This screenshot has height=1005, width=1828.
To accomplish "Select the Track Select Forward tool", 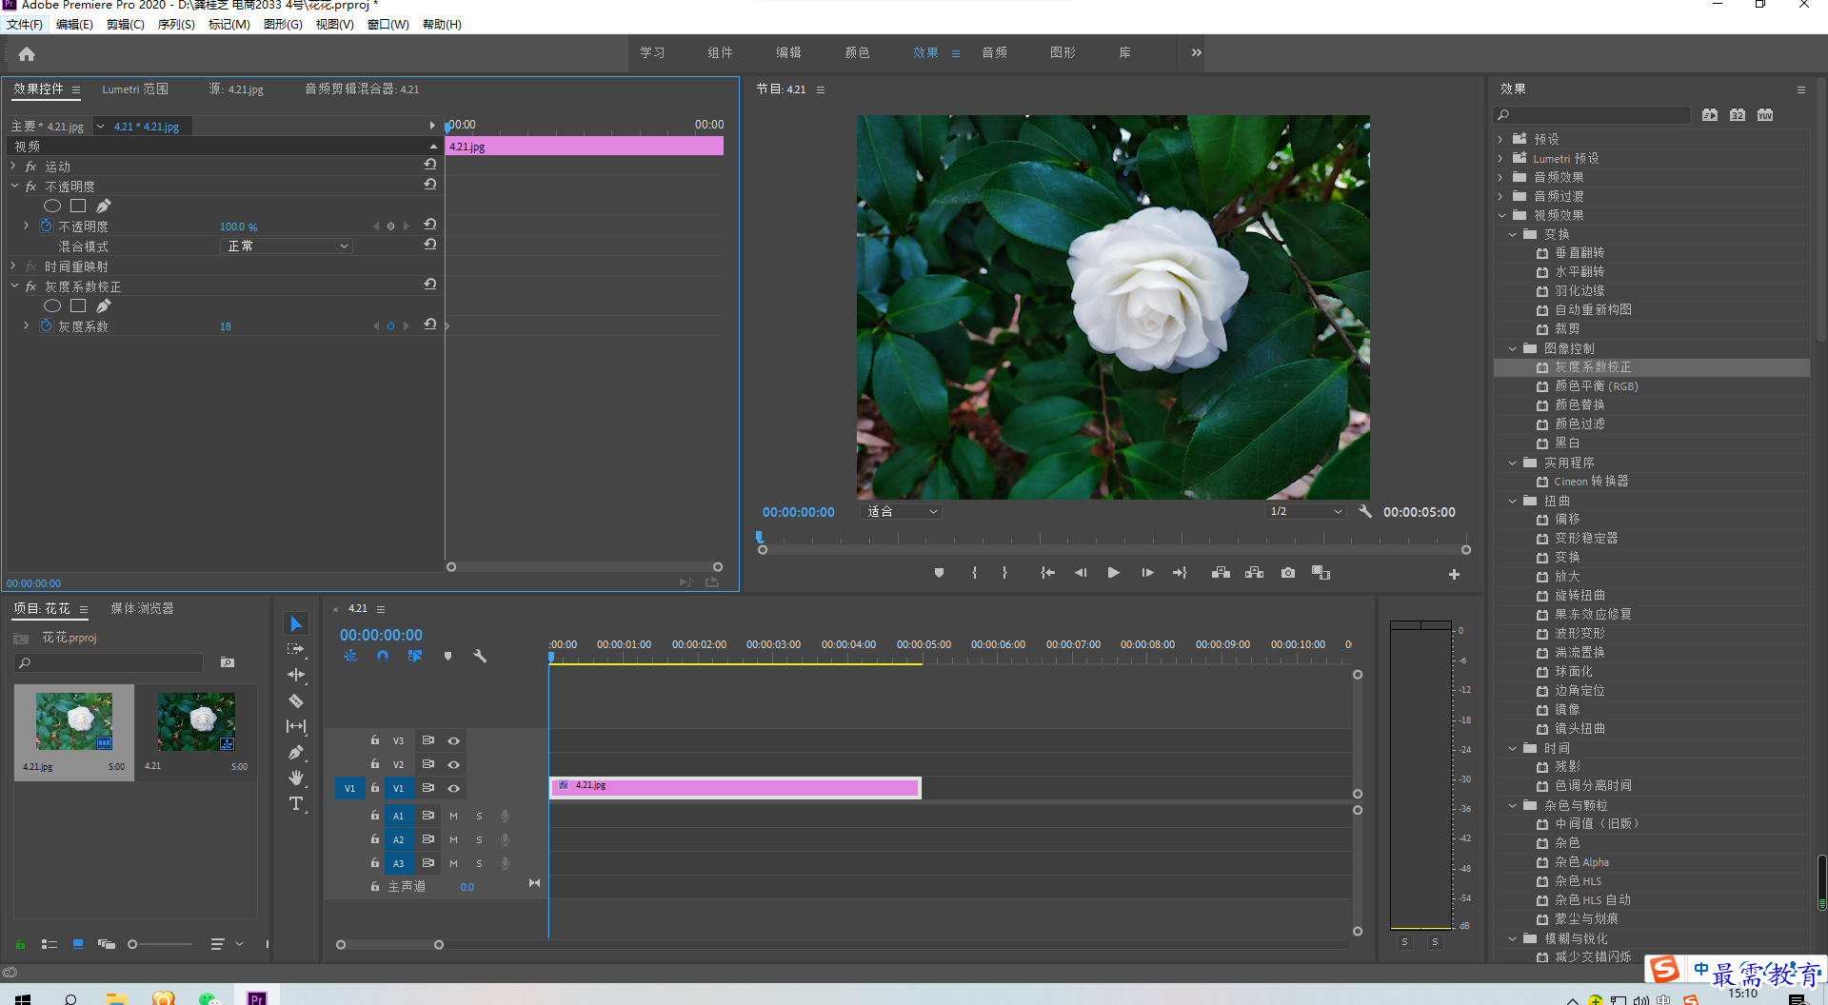I will 296,649.
